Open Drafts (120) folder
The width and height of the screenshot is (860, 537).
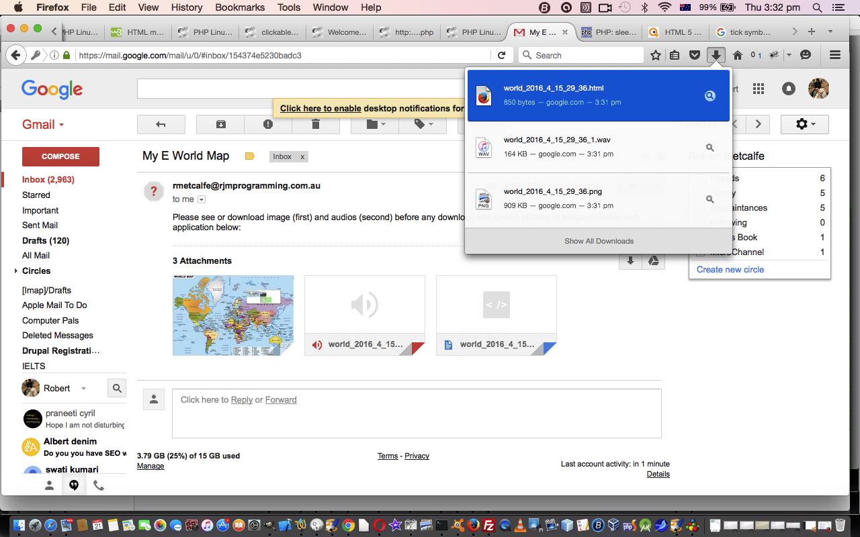[x=46, y=240]
